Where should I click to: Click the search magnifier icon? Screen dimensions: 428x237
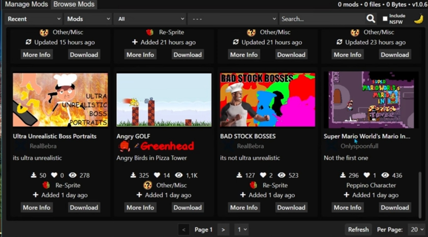[371, 19]
